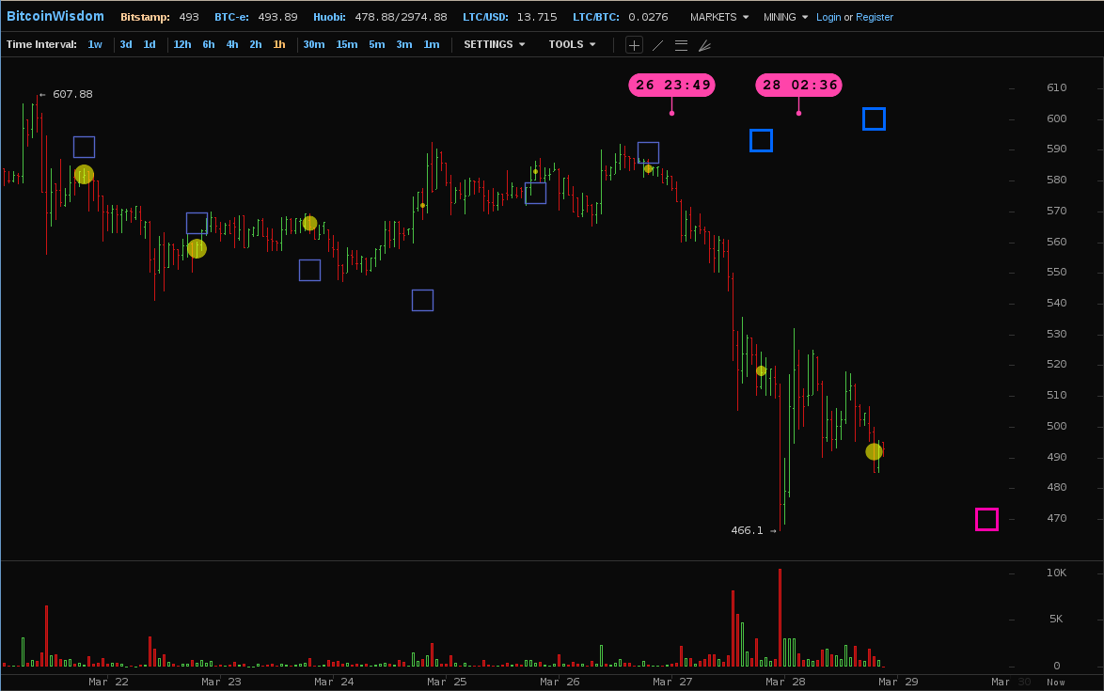
Task: Click the blue square marker near 540
Action: [x=422, y=300]
